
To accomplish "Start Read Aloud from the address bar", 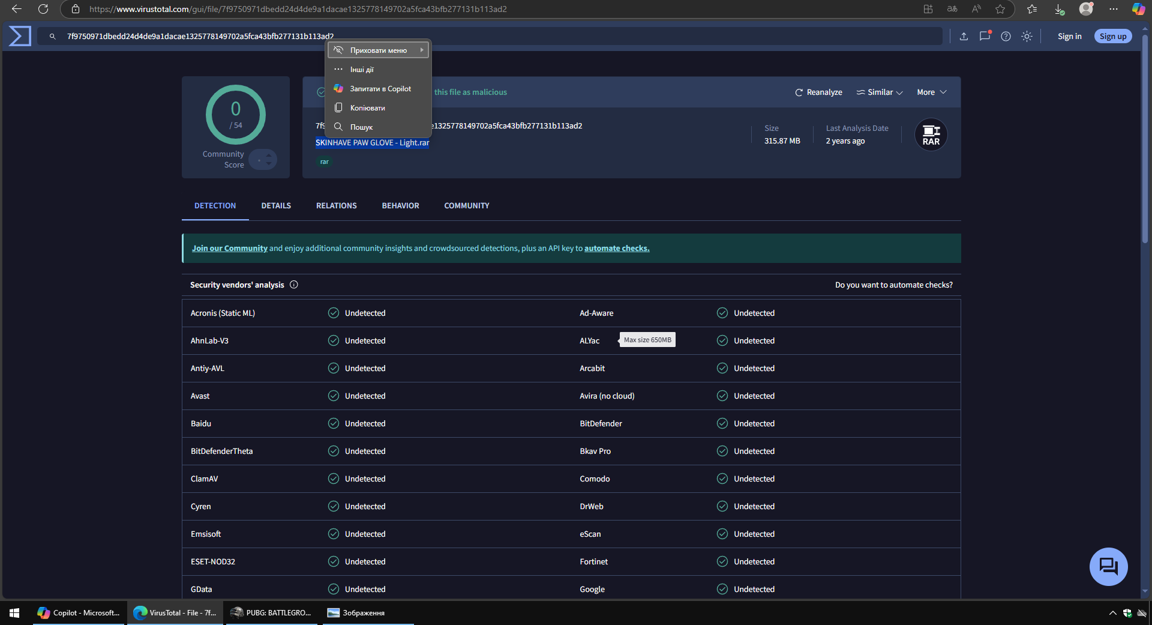I will [x=976, y=9].
